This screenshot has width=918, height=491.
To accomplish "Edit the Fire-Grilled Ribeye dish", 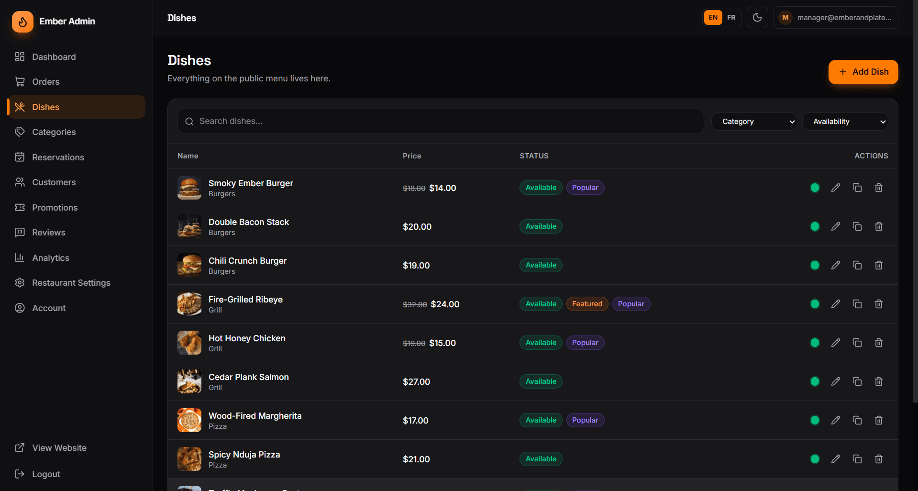I will (836, 304).
